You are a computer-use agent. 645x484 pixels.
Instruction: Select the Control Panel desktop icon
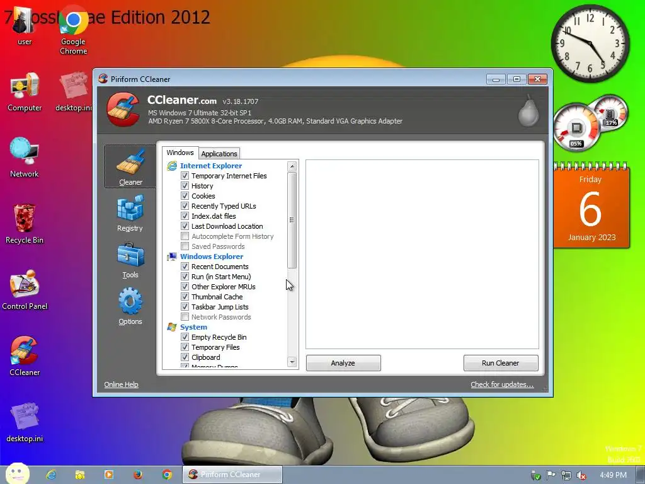pos(25,290)
